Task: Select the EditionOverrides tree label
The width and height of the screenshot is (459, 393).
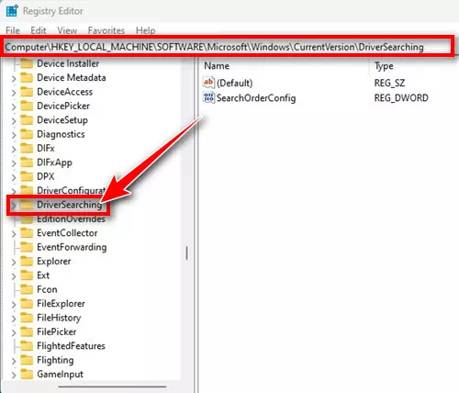Action: [71, 219]
